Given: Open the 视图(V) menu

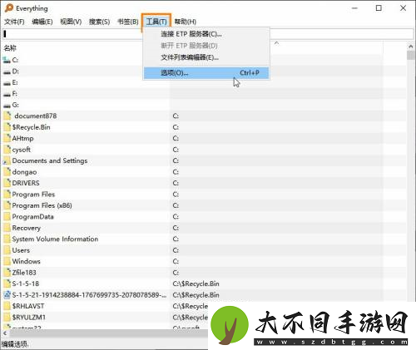Looking at the screenshot, I should 71,22.
